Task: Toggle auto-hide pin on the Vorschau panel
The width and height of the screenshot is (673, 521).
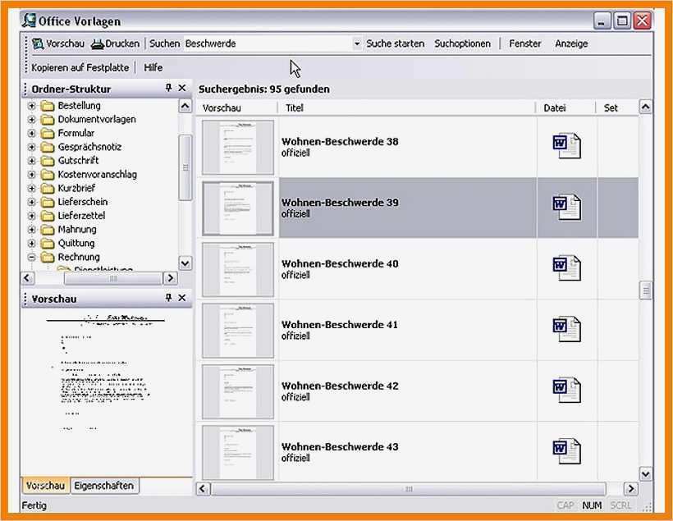Action: [x=167, y=298]
